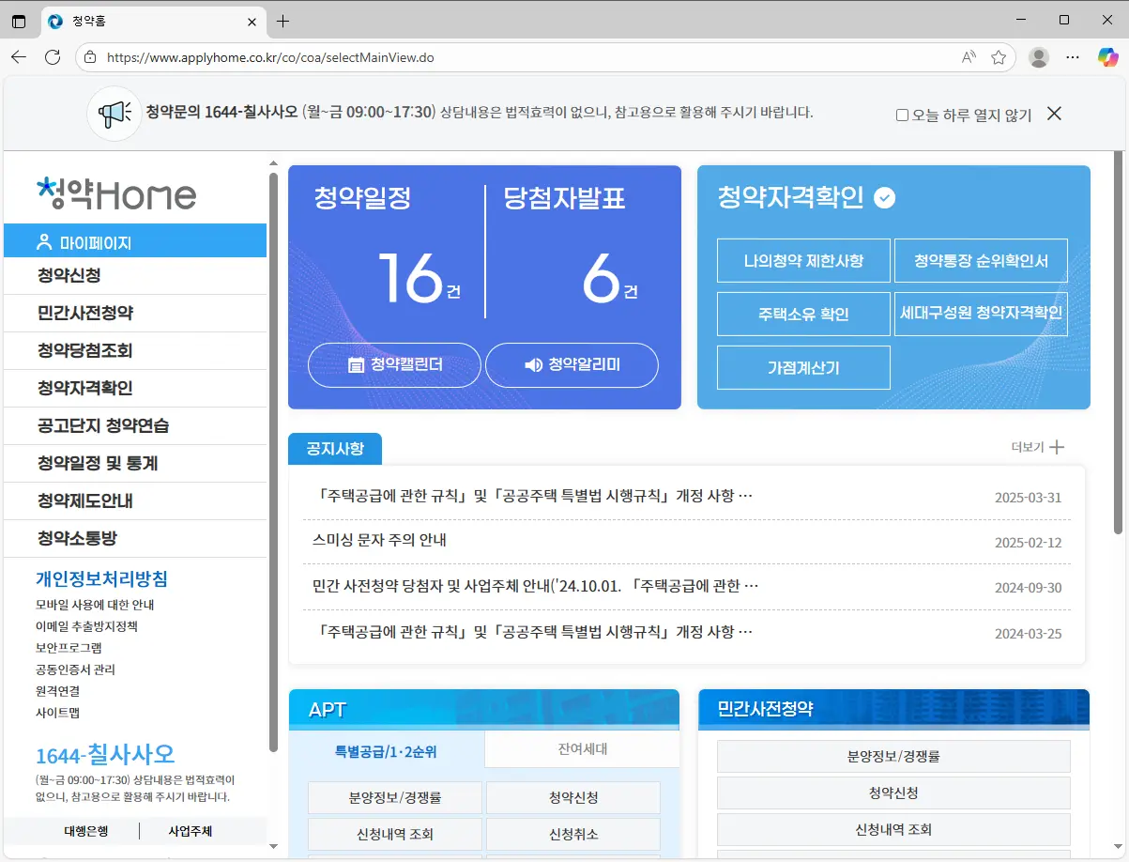Click 가점계산기 button
The width and height of the screenshot is (1129, 862).
click(x=802, y=367)
